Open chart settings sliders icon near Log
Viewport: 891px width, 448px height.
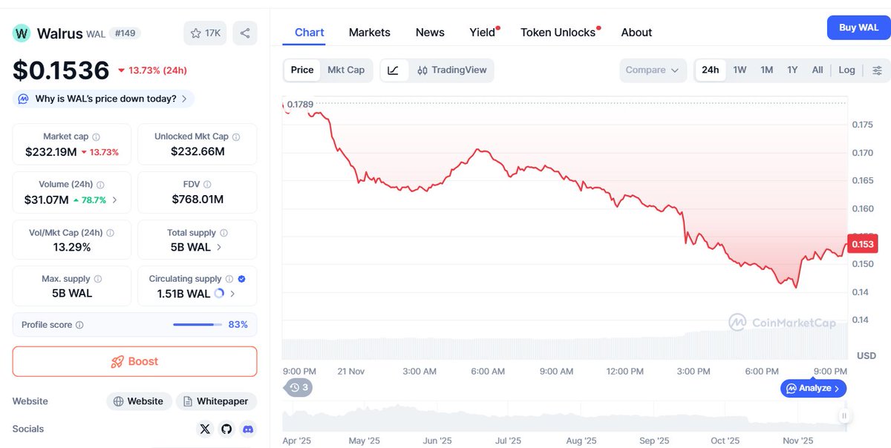[x=877, y=70]
